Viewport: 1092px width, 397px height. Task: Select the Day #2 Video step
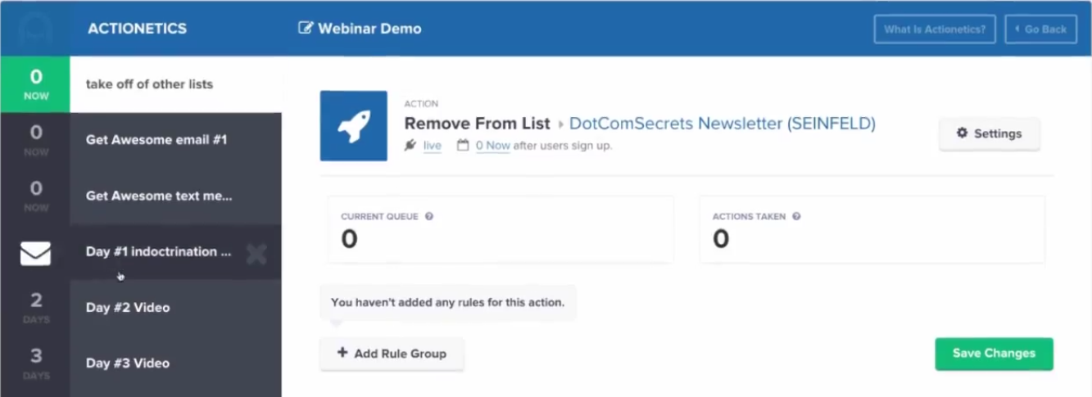pyautogui.click(x=176, y=308)
